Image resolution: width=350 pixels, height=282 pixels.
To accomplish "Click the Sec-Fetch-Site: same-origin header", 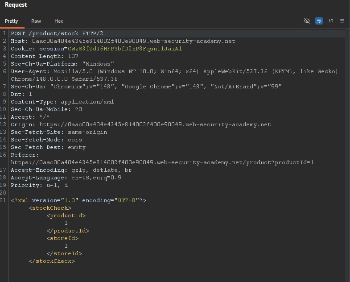I will pos(59,132).
